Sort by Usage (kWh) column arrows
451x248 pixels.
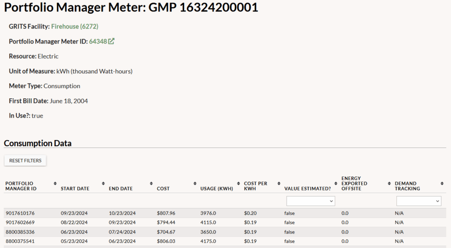click(x=238, y=183)
